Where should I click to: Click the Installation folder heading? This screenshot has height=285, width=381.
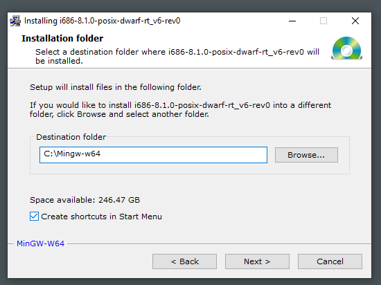(x=62, y=38)
